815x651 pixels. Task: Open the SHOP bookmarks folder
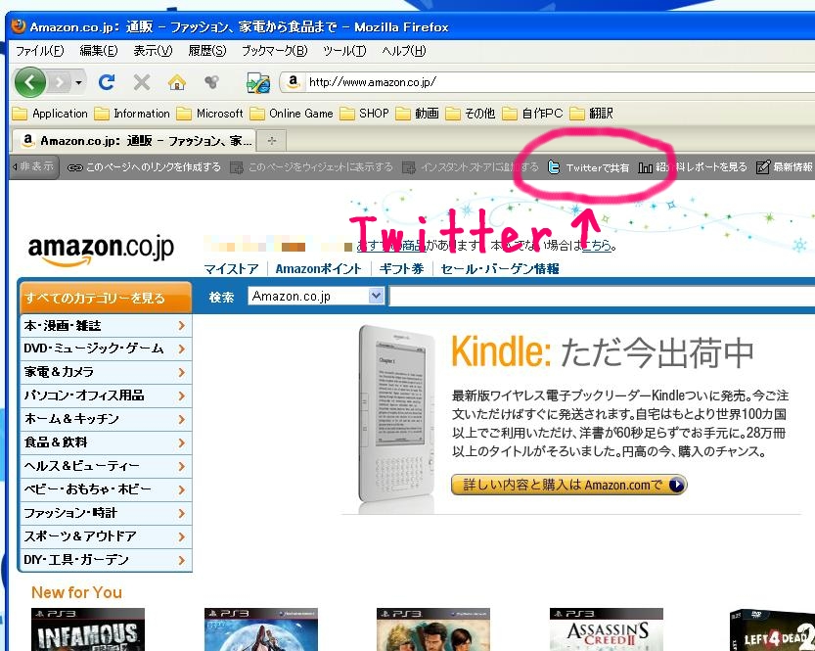[364, 114]
